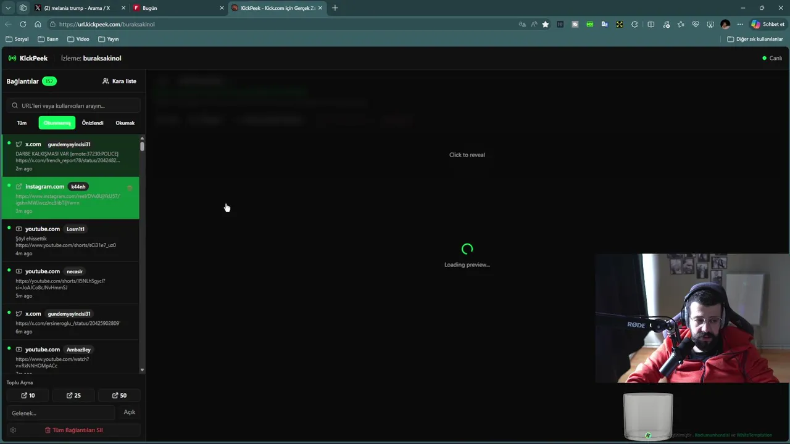Select the Önizlendi filter tab
790x444 pixels.
pos(93,123)
